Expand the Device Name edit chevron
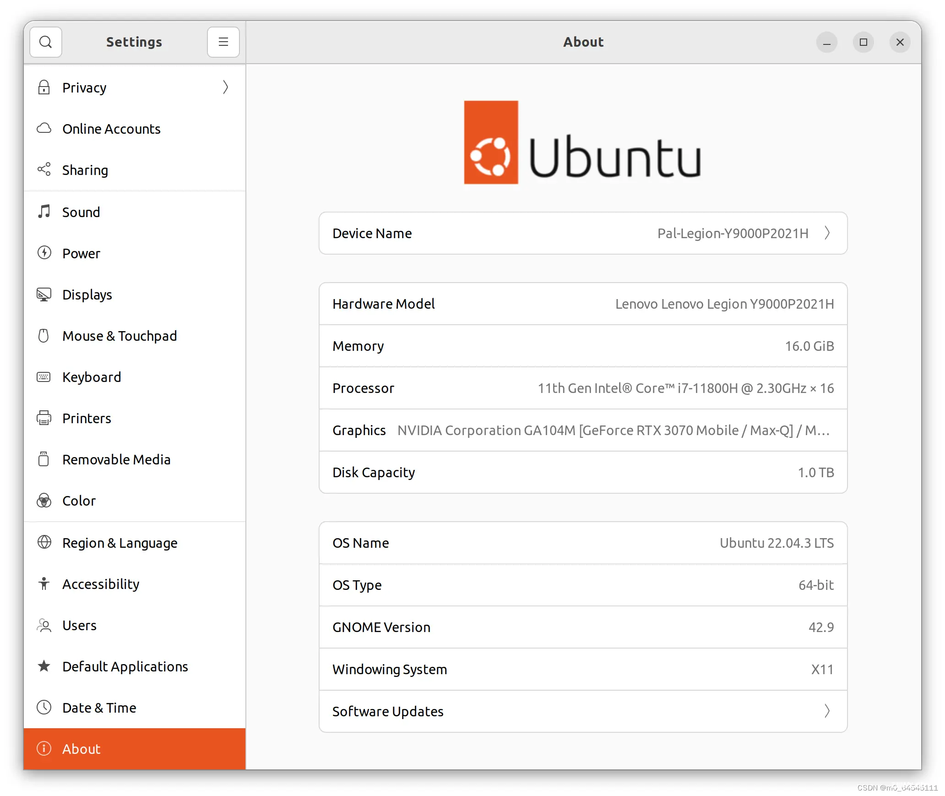945x796 pixels. (829, 233)
